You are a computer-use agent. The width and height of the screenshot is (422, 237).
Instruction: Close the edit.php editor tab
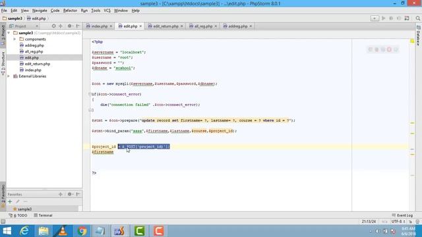click(x=140, y=26)
